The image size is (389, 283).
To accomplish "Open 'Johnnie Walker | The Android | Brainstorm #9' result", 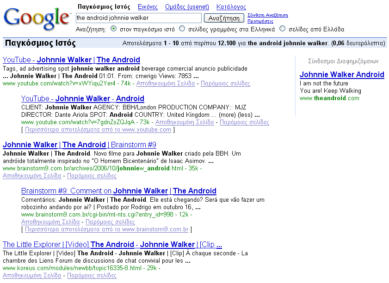I will click(80, 145).
